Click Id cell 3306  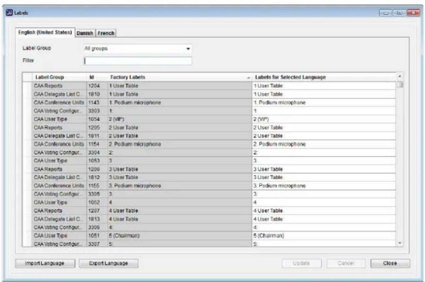(97, 227)
